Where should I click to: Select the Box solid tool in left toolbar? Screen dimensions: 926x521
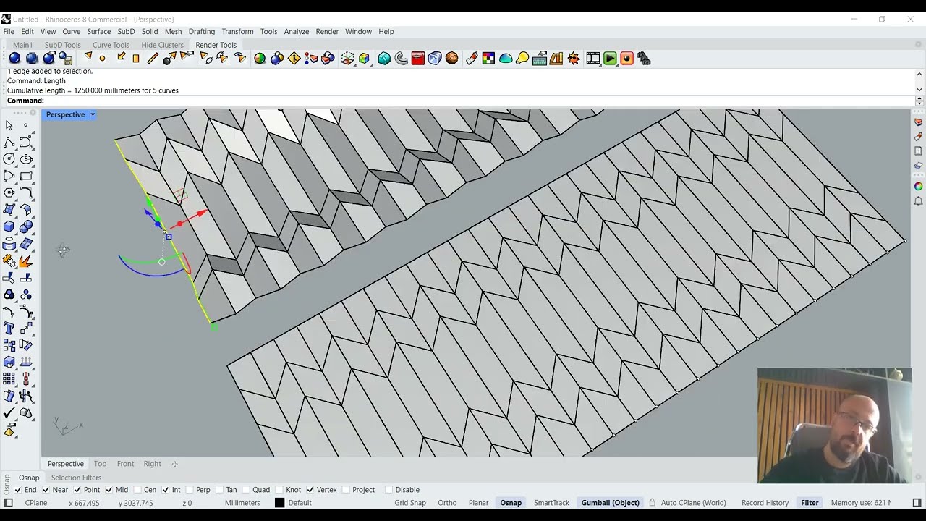click(9, 226)
